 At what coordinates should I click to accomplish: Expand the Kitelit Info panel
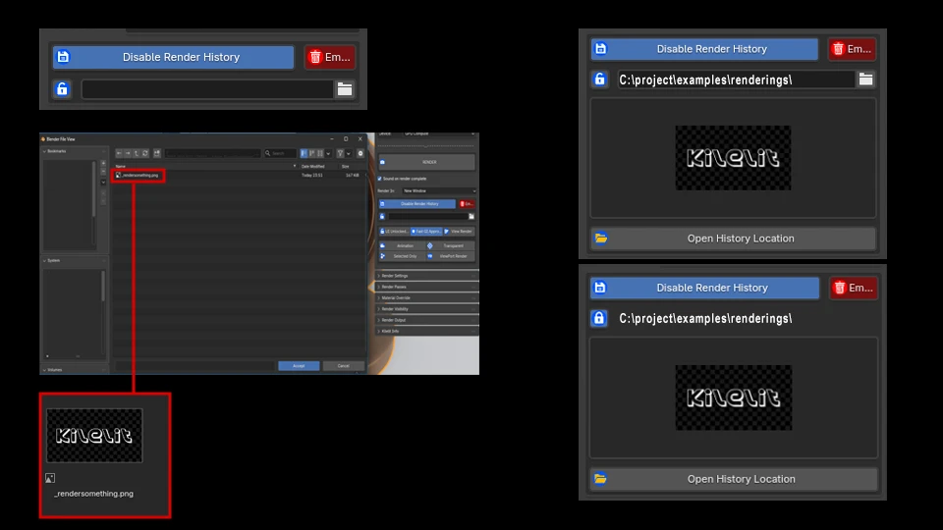427,331
